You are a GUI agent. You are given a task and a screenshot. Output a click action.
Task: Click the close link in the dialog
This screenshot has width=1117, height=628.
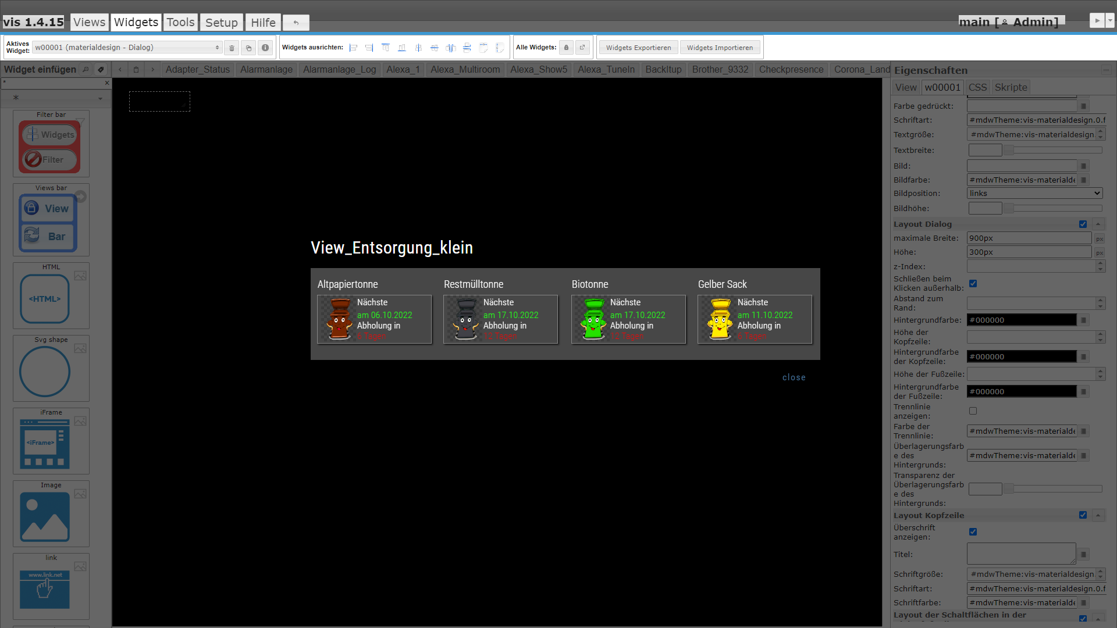[794, 377]
